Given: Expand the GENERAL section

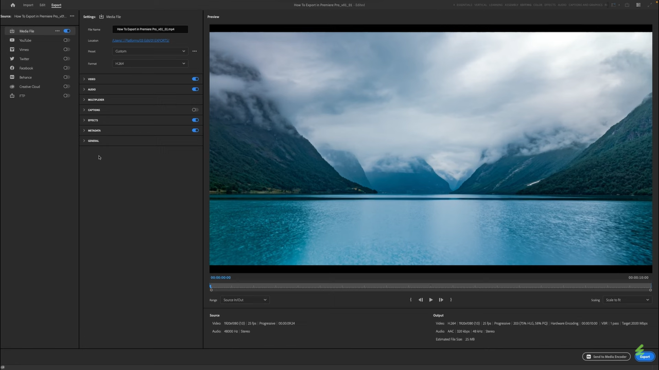Looking at the screenshot, I should pyautogui.click(x=84, y=140).
